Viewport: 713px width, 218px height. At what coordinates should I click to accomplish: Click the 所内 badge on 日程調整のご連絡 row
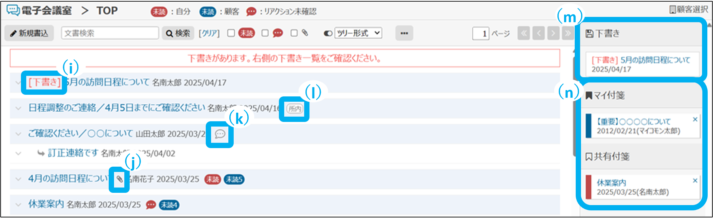click(x=295, y=109)
